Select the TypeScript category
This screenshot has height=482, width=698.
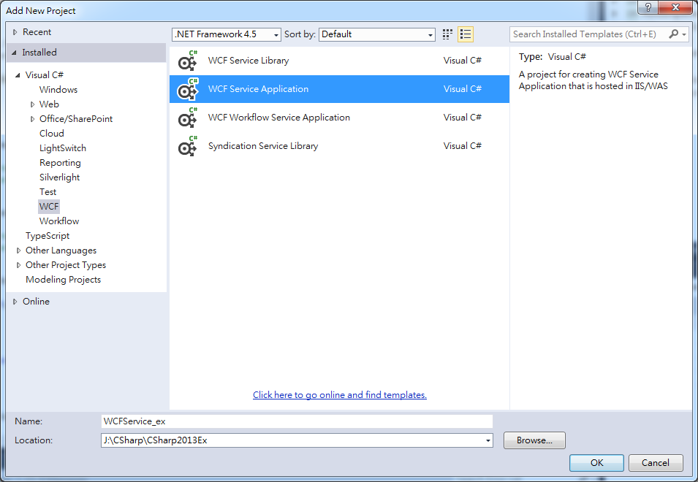click(48, 236)
